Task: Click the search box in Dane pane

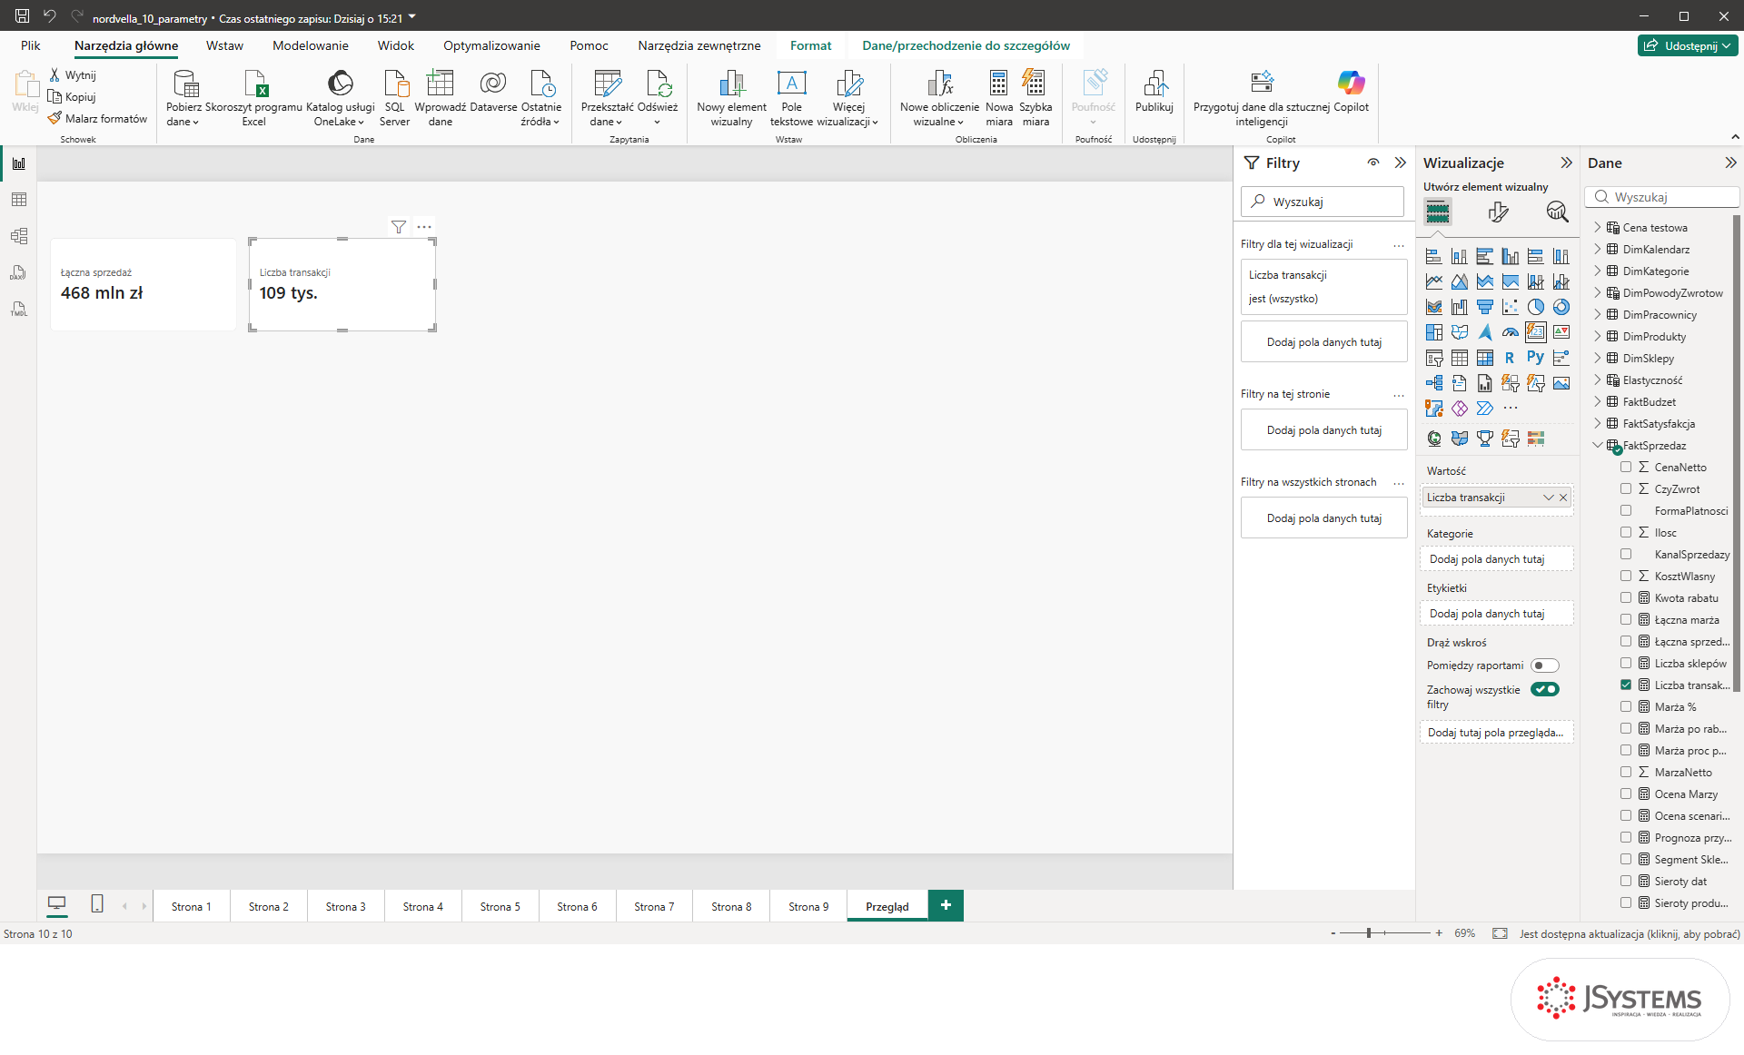Action: point(1662,197)
